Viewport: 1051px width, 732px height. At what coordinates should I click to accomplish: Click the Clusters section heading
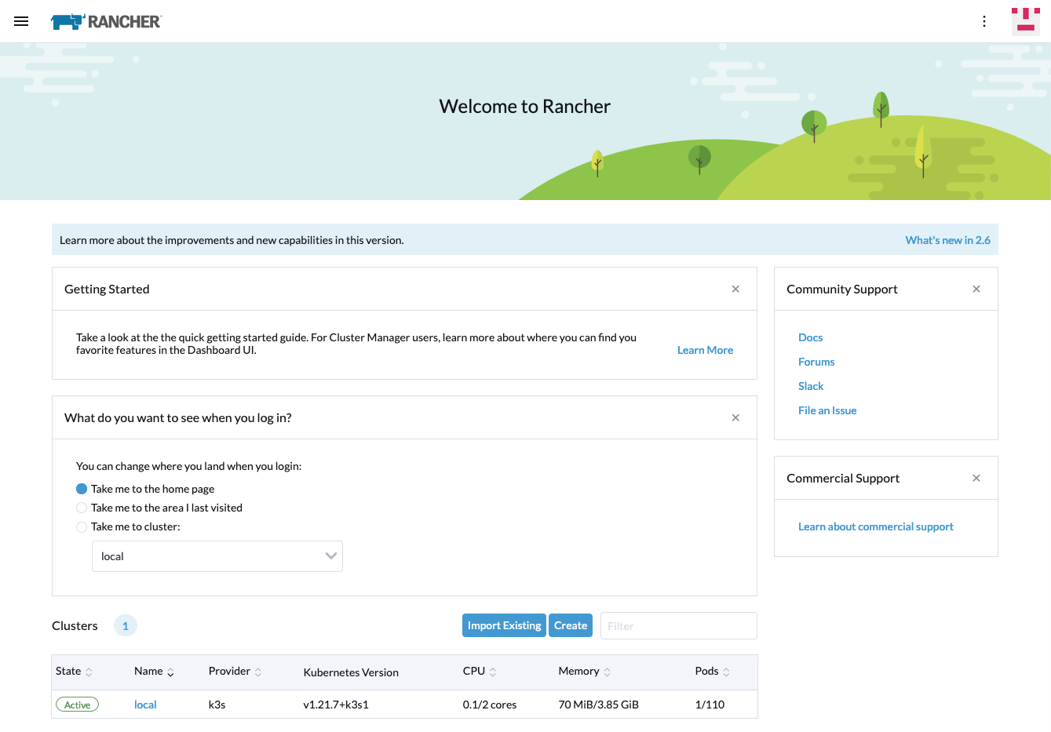coord(75,625)
